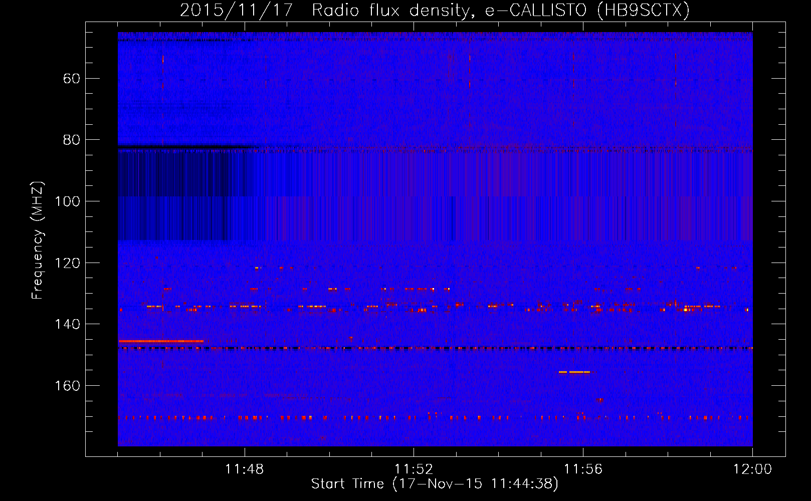Click the plot title with the 2015/11/17 date
Screen dimensions: 811x501
[x=435, y=10]
